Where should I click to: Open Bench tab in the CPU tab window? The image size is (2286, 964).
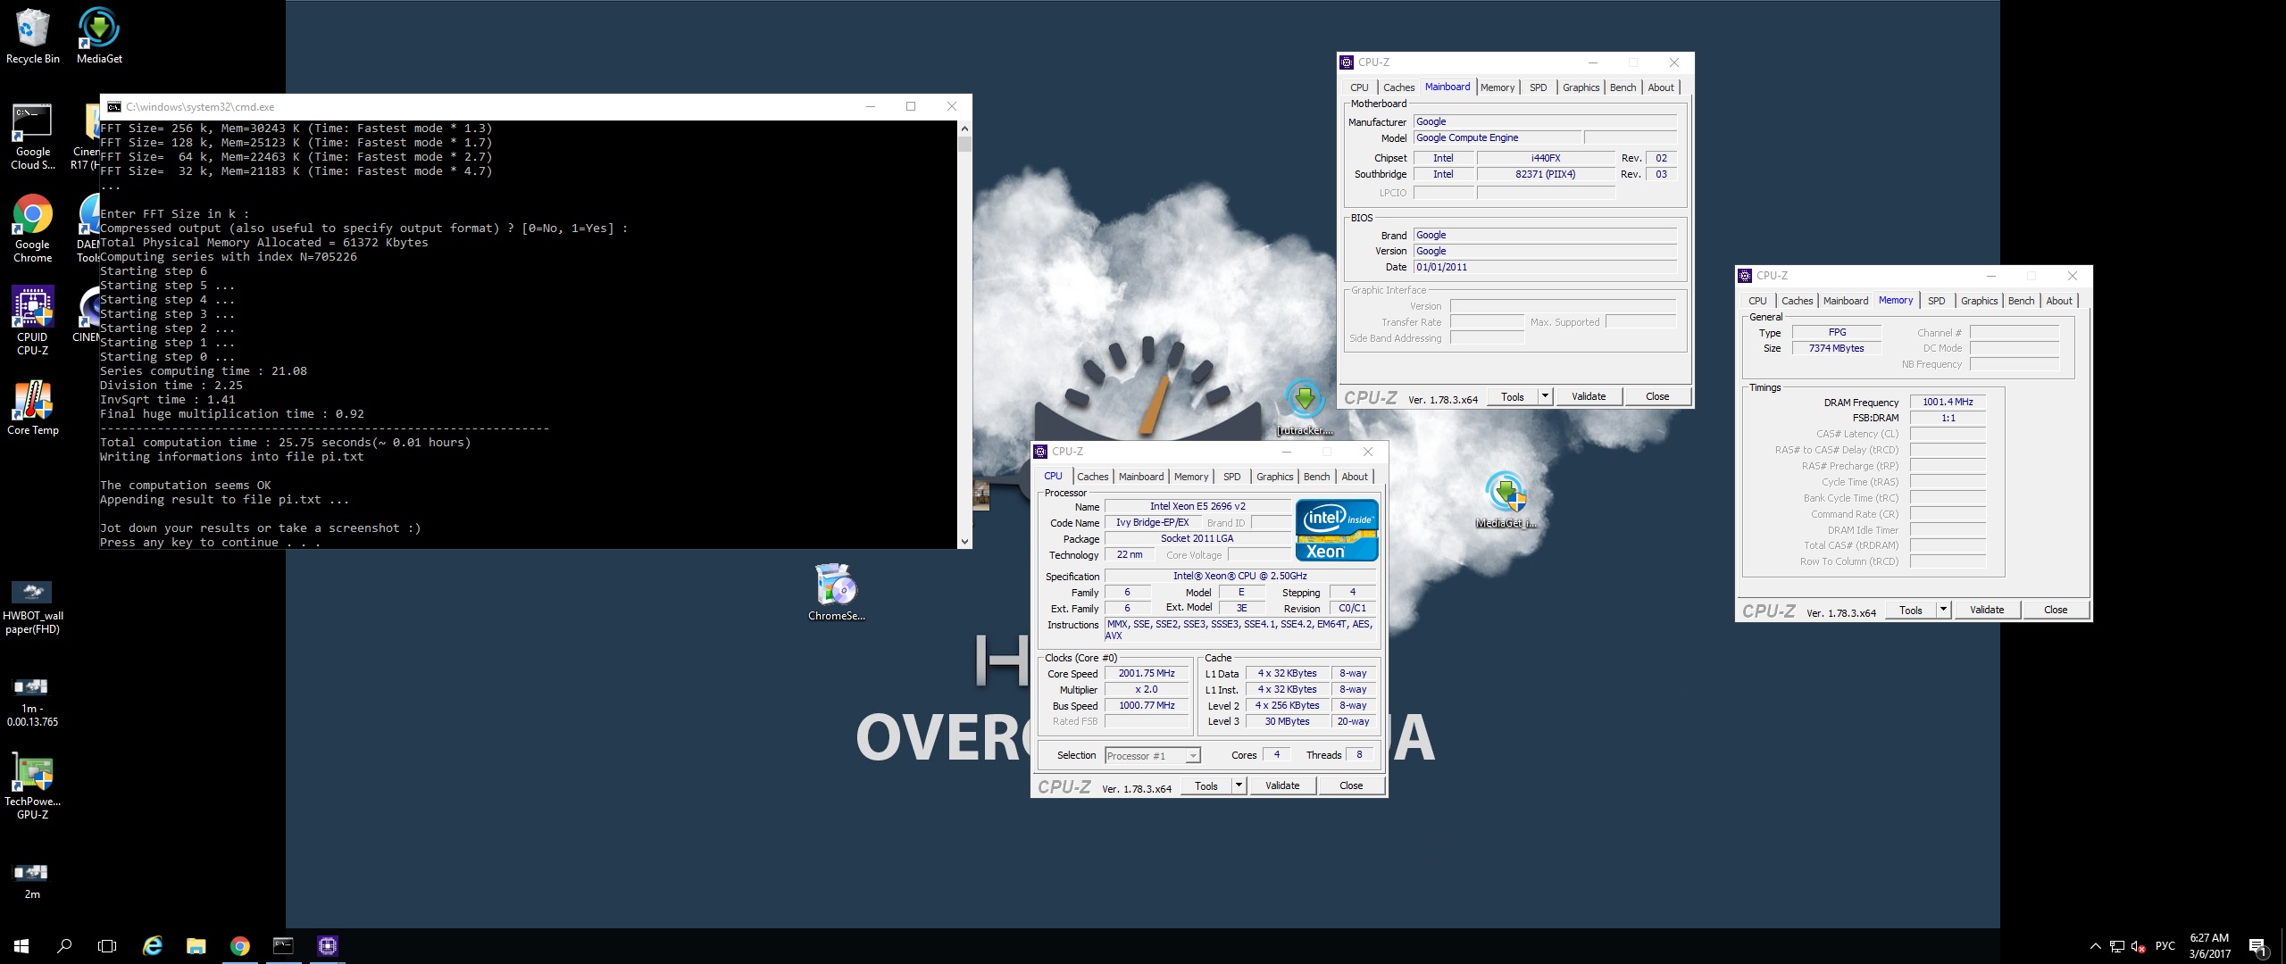coord(1316,477)
